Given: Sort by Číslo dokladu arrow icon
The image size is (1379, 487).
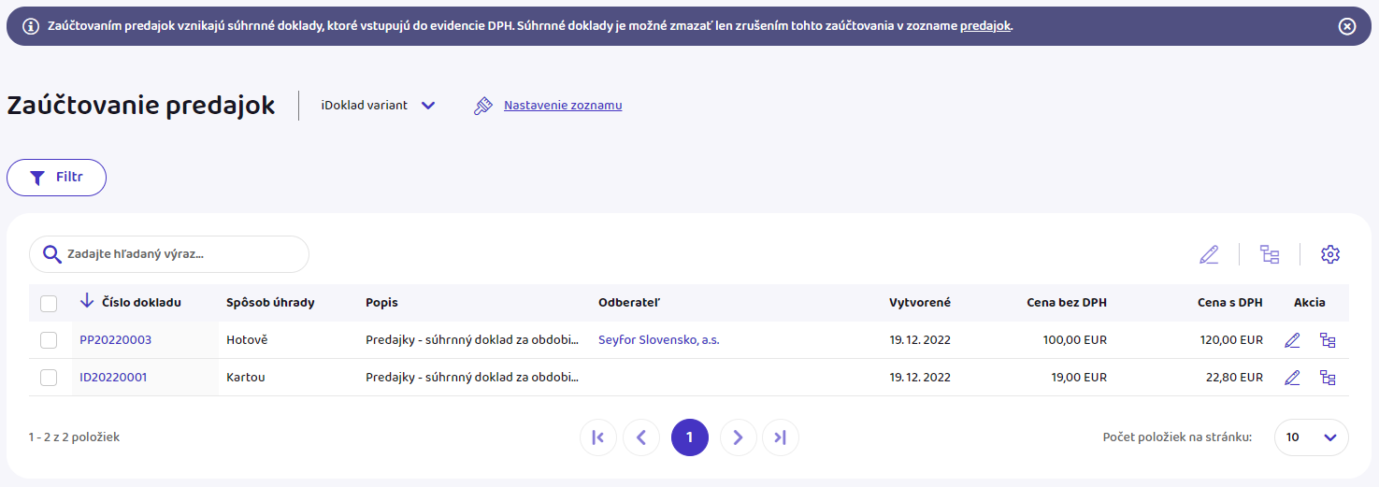Looking at the screenshot, I should [87, 301].
